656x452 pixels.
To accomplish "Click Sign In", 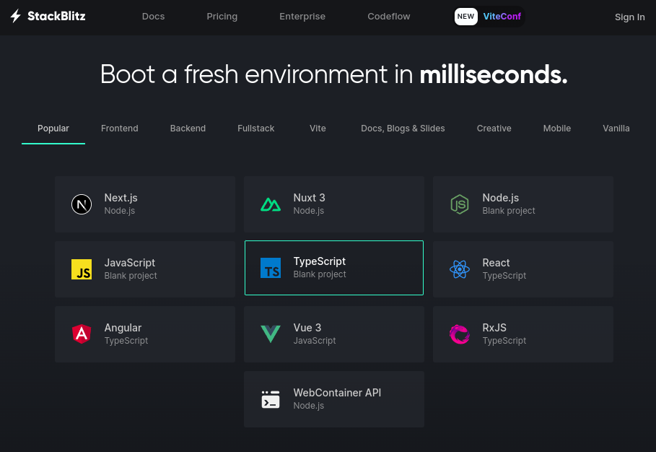I will coord(629,17).
